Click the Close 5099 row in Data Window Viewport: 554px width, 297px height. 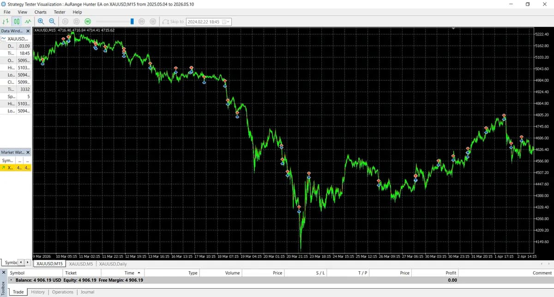[16, 82]
